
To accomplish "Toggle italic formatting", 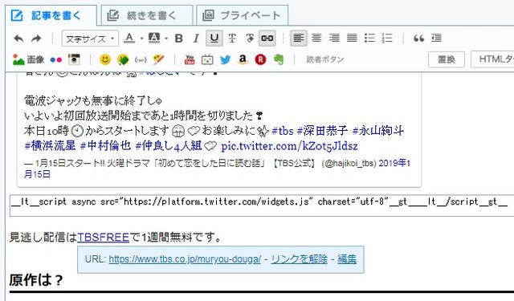I will point(196,39).
